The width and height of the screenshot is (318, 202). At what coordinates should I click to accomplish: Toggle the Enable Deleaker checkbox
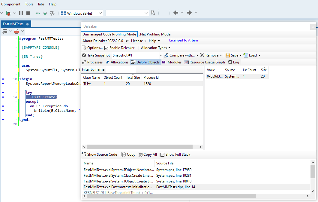coord(106,48)
